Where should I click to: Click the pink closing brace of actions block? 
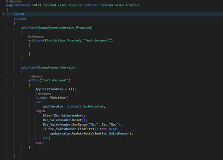point(14,156)
